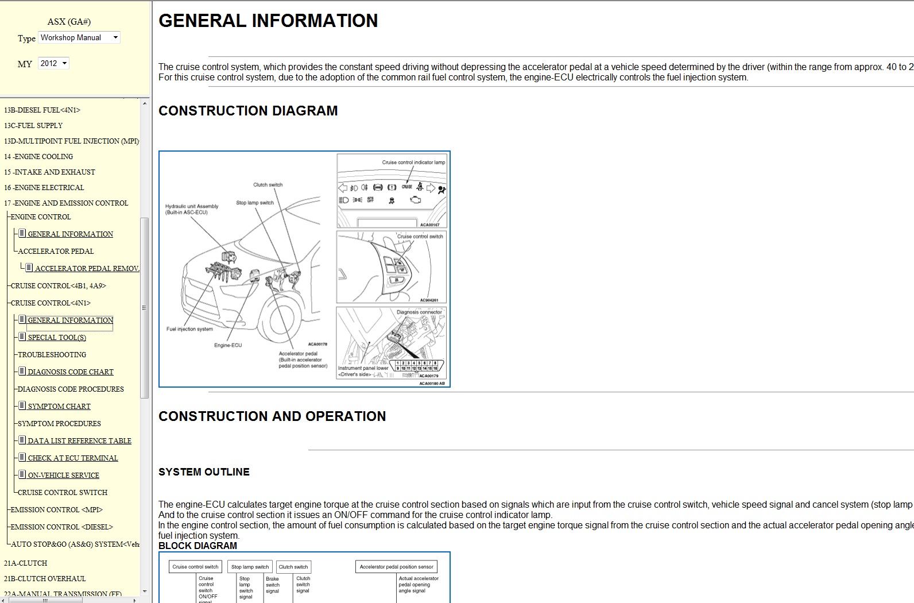Viewport: 914px width, 603px height.
Task: Click the sidebar scrollbar down arrow
Action: (145, 591)
